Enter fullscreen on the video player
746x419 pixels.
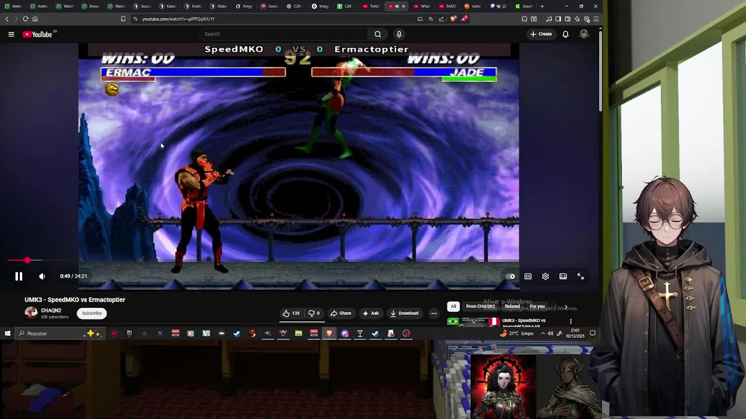coord(580,276)
